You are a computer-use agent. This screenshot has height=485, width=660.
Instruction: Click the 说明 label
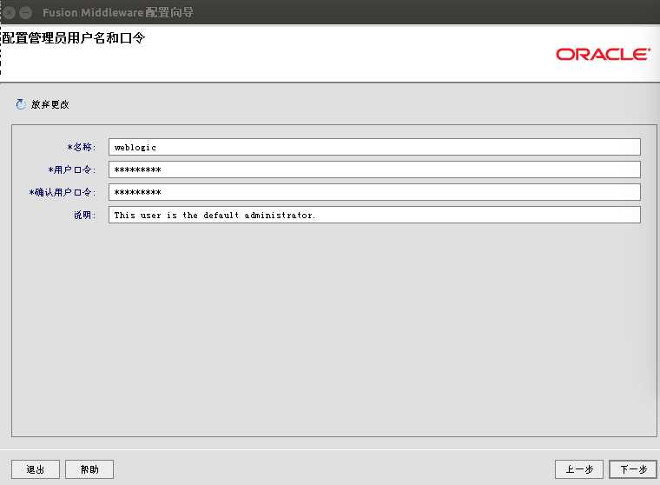(x=84, y=216)
